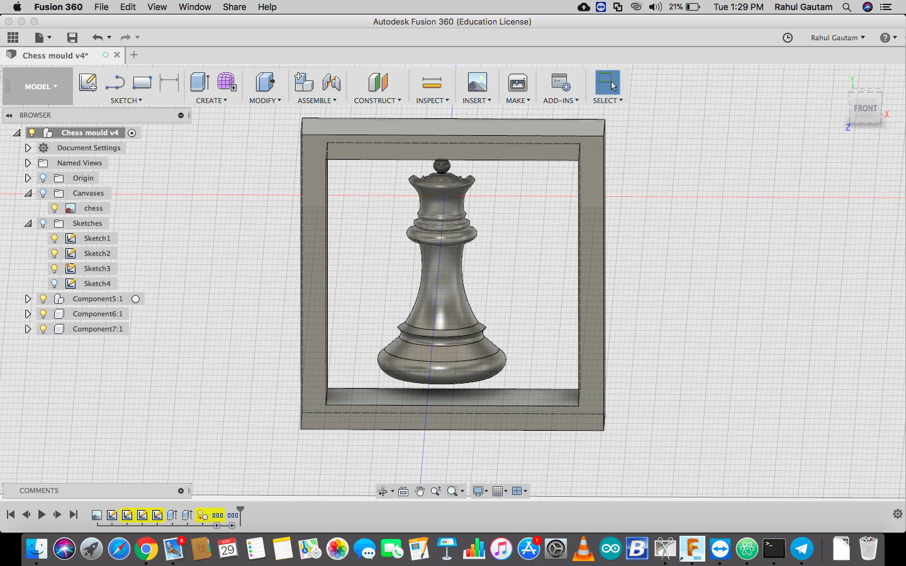Click the Select tool icon
906x566 pixels.
click(607, 82)
